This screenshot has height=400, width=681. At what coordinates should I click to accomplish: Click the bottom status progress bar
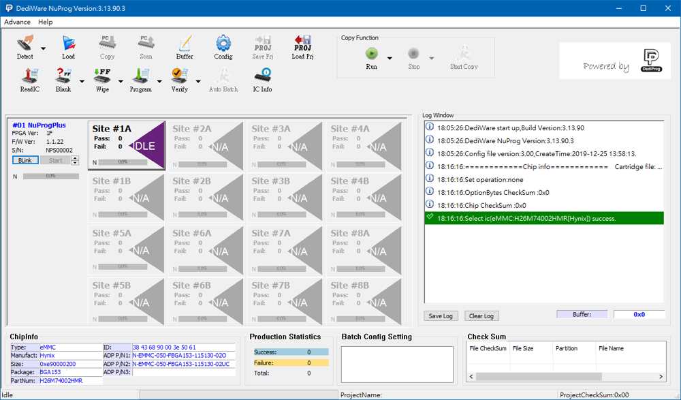238,395
